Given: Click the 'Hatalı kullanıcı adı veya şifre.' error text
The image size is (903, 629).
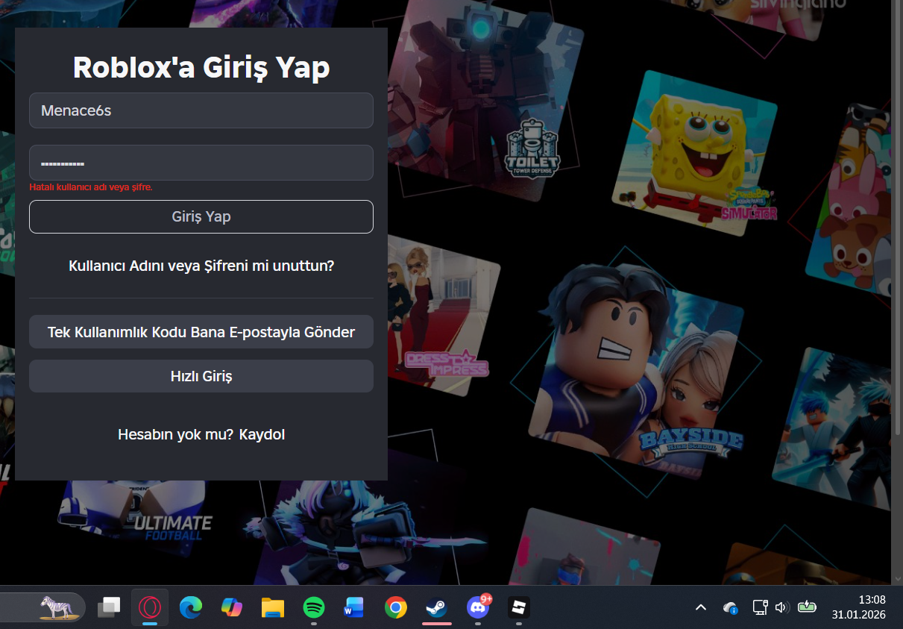Looking at the screenshot, I should click(x=91, y=187).
